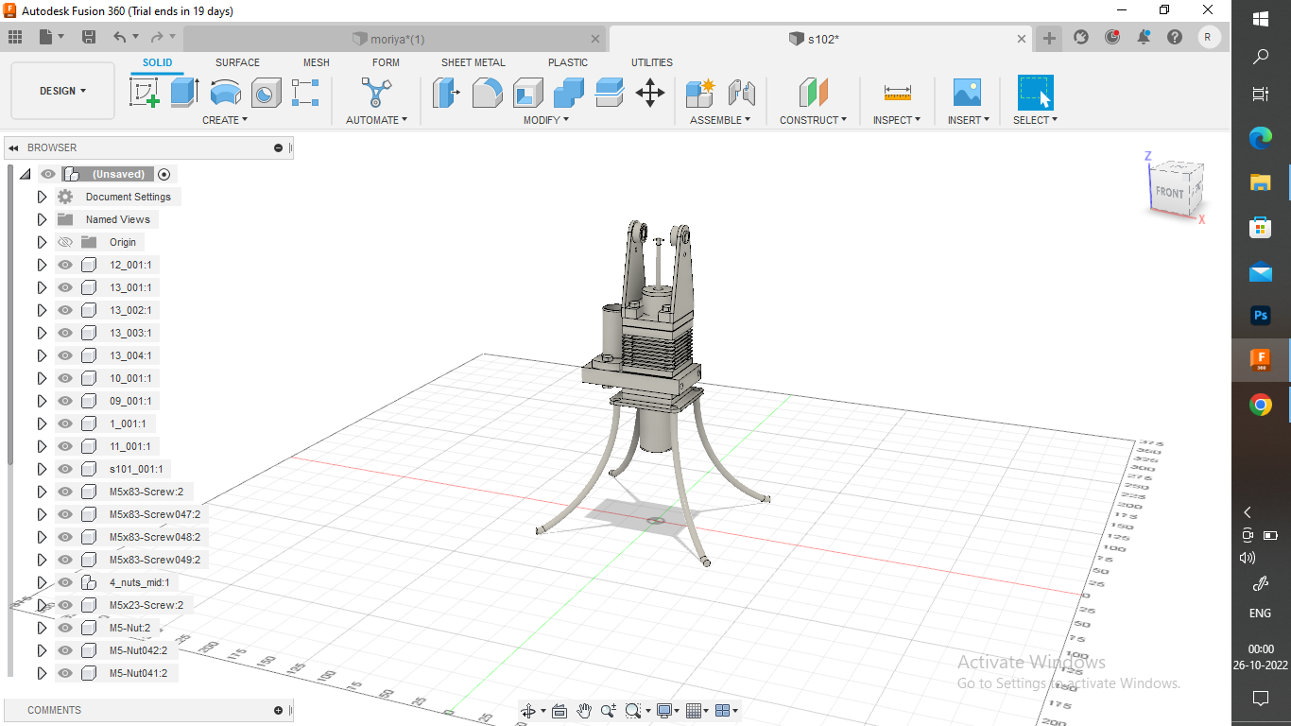Viewport: 1291px width, 726px height.
Task: Select the Revolve tool icon
Action: coord(225,93)
